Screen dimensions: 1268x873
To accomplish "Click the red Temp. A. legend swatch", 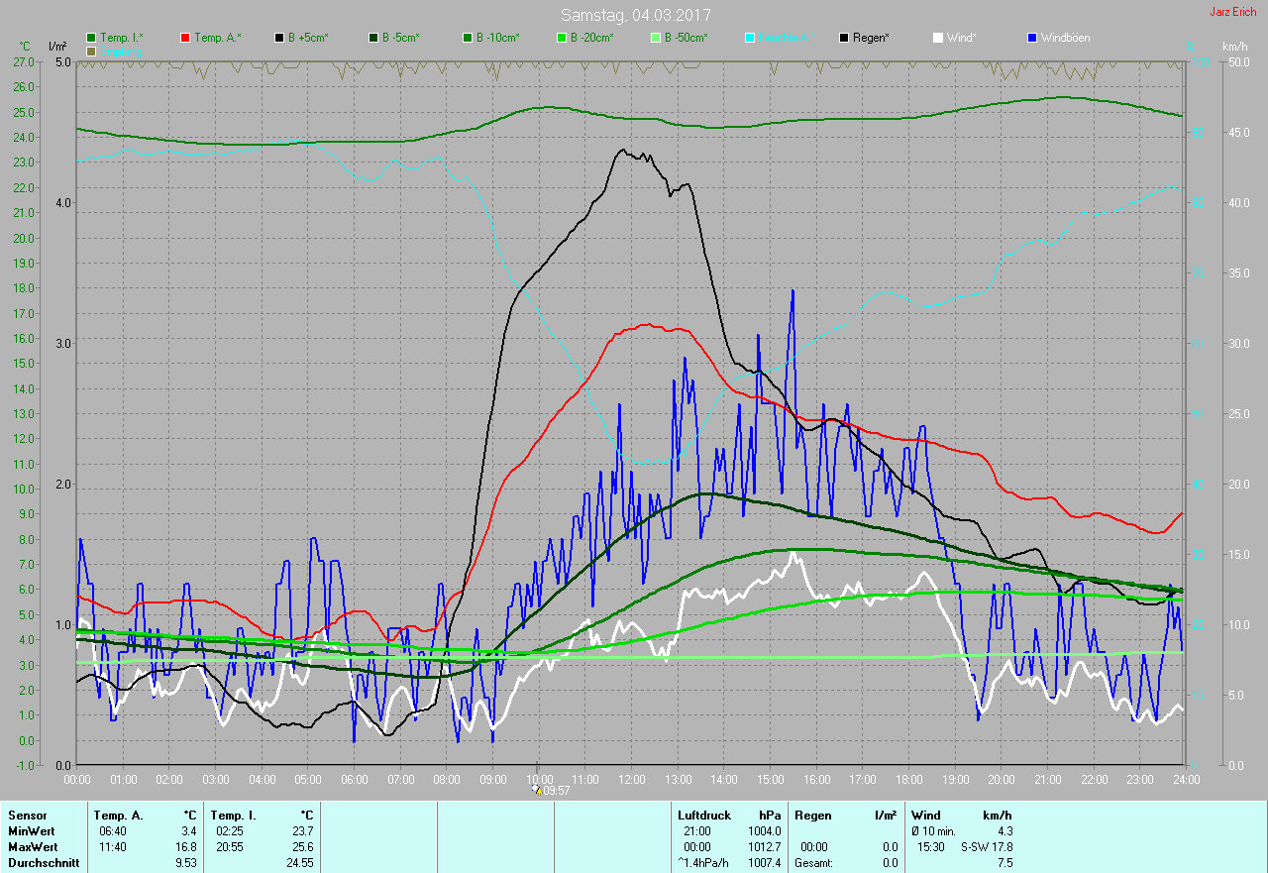I will click(x=185, y=38).
